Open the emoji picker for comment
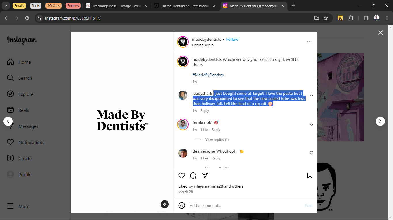The image size is (393, 220). click(182, 205)
